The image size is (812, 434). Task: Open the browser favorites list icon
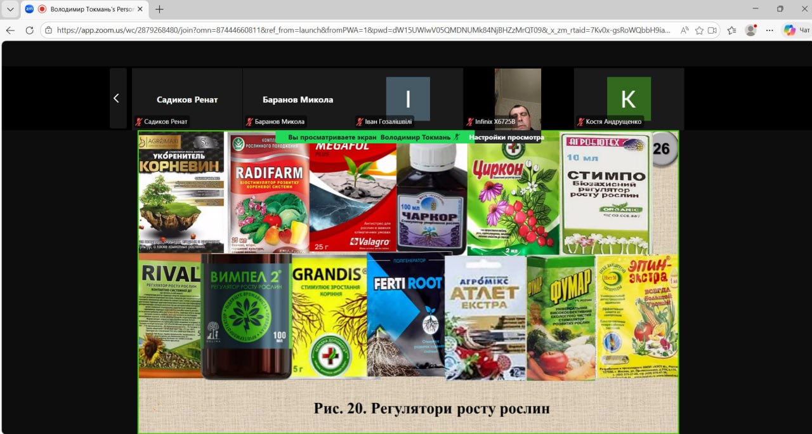click(x=731, y=30)
